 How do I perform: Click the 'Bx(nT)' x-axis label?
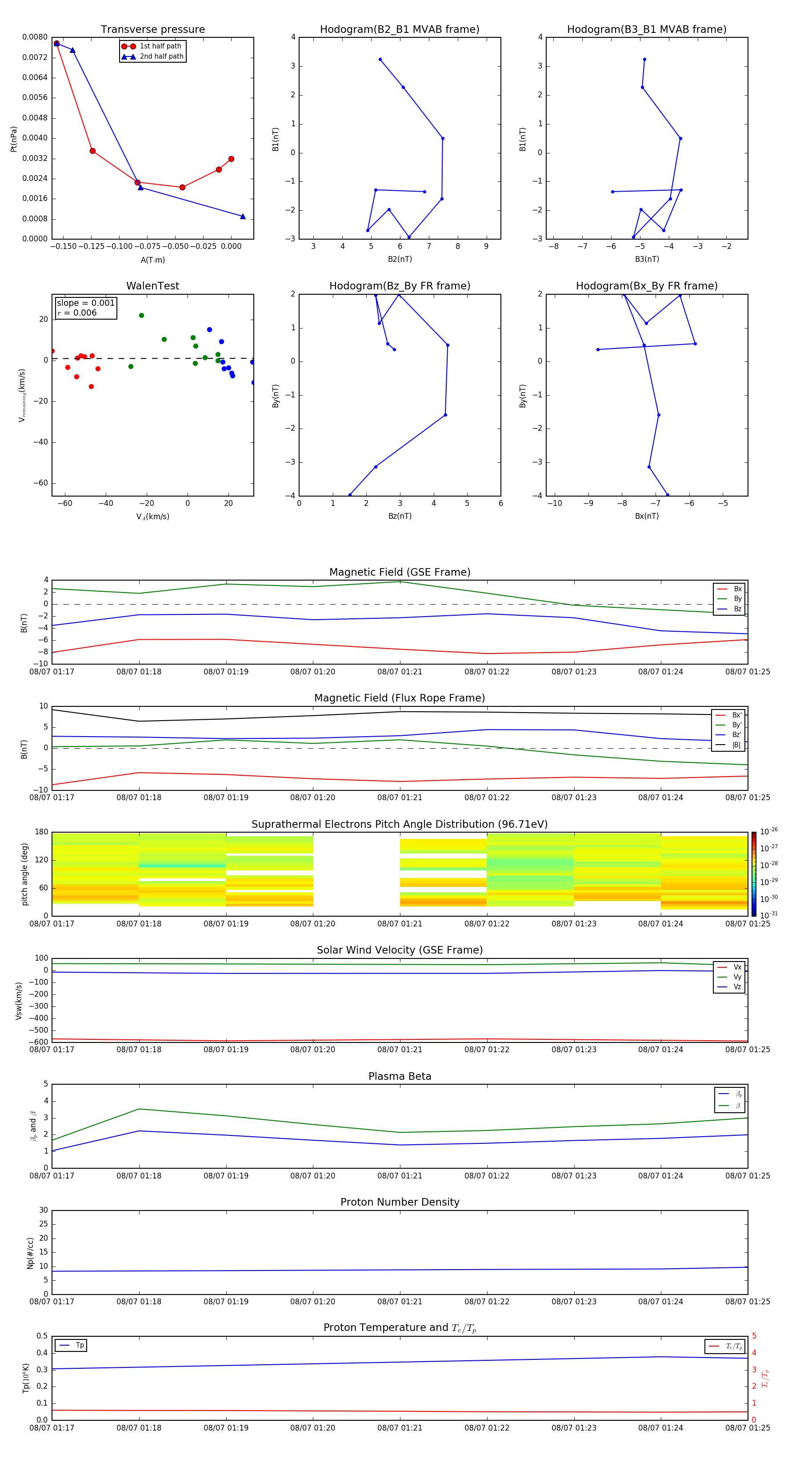pos(647,516)
